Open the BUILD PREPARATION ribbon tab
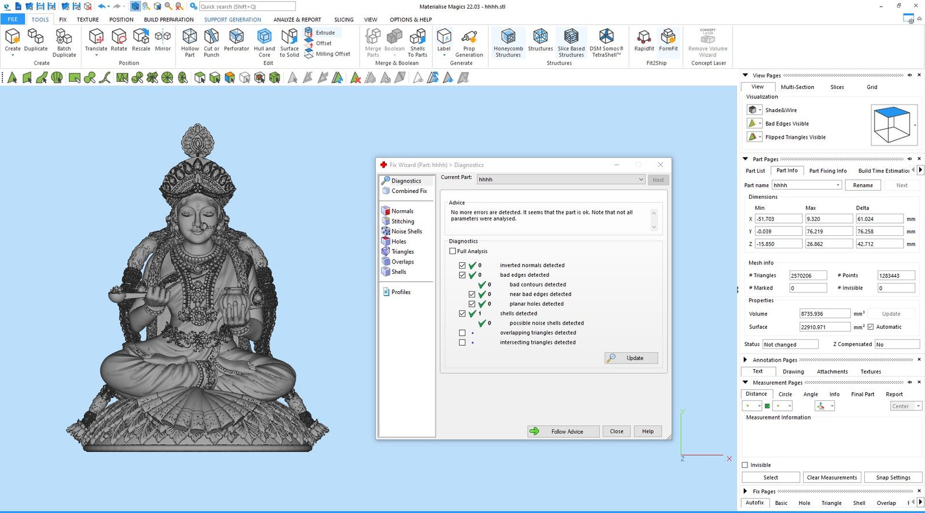Image resolution: width=925 pixels, height=513 pixels. (168, 20)
